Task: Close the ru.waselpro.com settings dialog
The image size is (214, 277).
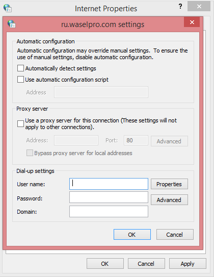Action: tap(192, 22)
